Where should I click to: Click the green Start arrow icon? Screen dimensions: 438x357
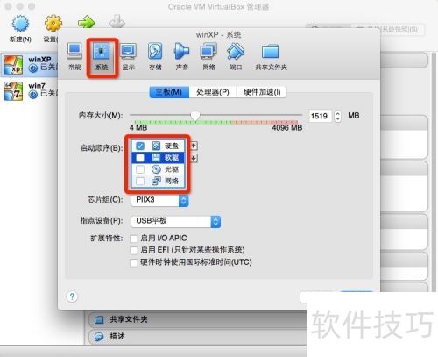coord(87,23)
